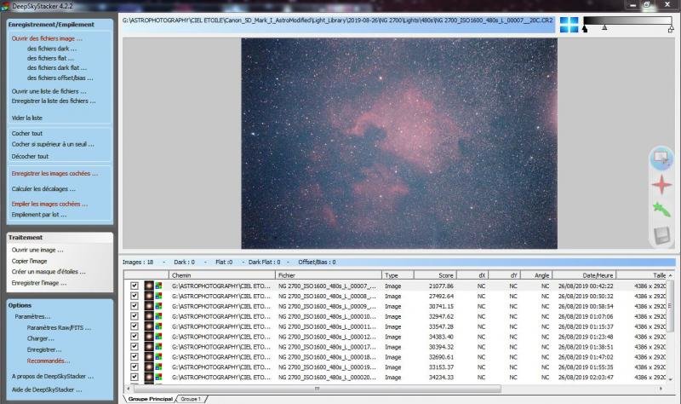Click 'Enregistrer les images cochées'
Image resolution: width=681 pixels, height=404 pixels.
pos(54,173)
